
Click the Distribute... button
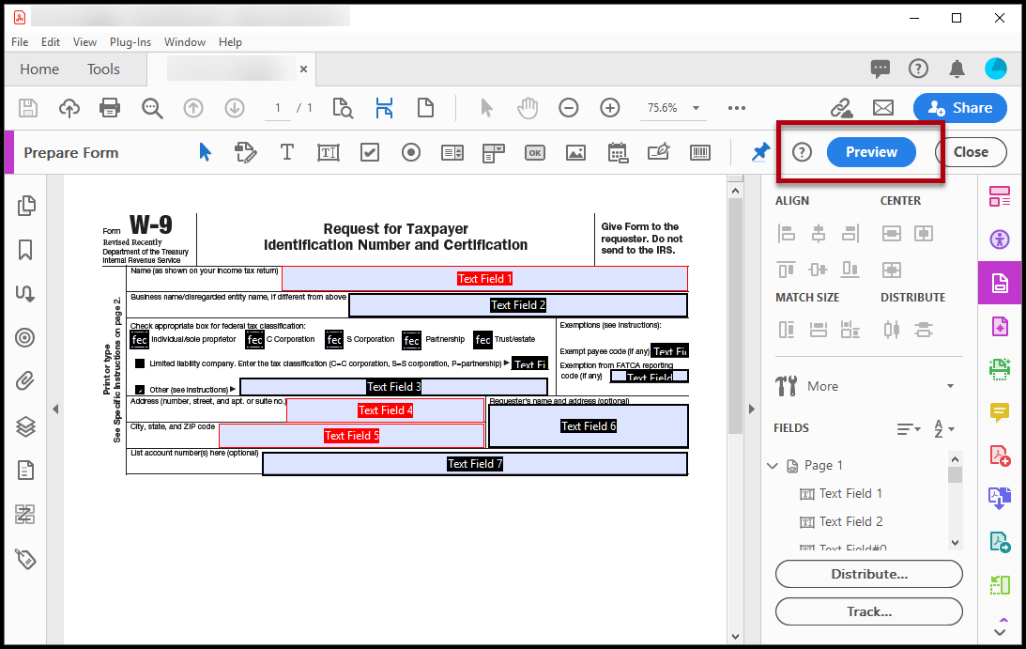pyautogui.click(x=869, y=575)
